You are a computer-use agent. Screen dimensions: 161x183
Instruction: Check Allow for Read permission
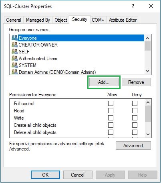(111, 111)
